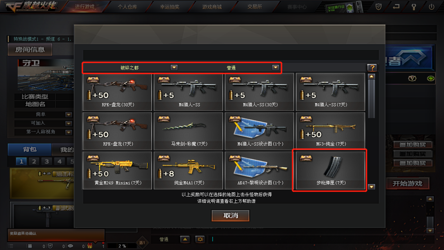Select backpack slot number 2

34,161
